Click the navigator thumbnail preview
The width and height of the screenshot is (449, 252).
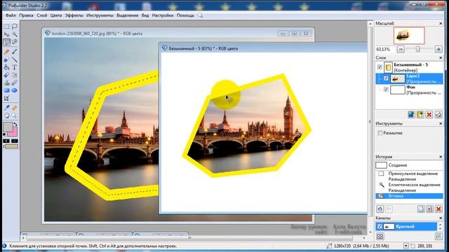pos(409,36)
